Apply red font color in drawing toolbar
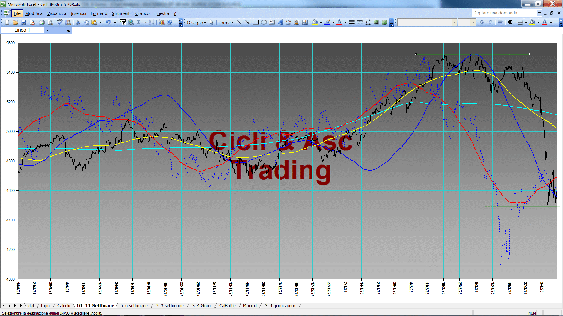 [339, 22]
